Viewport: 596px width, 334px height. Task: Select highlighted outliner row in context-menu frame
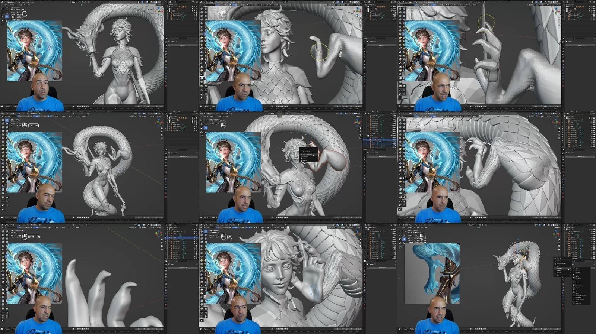point(380,140)
